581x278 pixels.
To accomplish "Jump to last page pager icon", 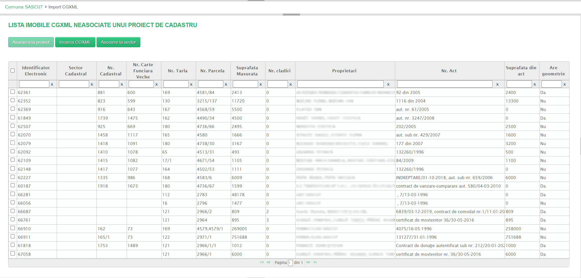I will (x=315, y=262).
